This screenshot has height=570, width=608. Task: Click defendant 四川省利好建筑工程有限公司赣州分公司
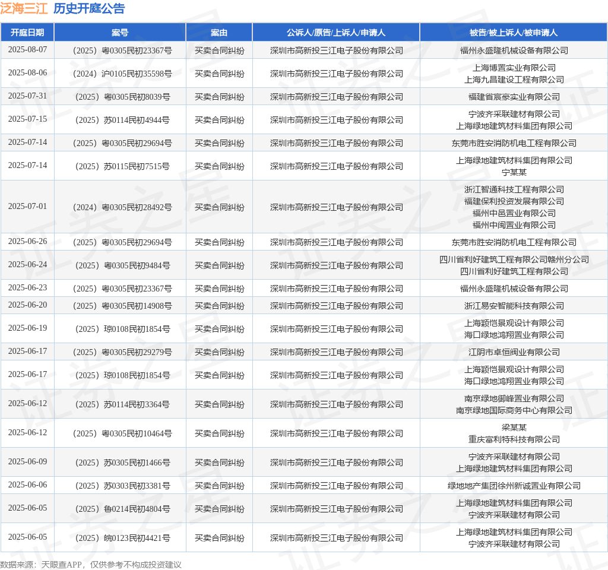click(514, 260)
